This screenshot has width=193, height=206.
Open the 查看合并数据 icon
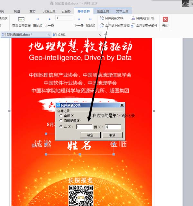click(21, 19)
